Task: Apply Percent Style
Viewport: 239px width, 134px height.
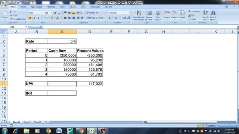Action: (116, 18)
